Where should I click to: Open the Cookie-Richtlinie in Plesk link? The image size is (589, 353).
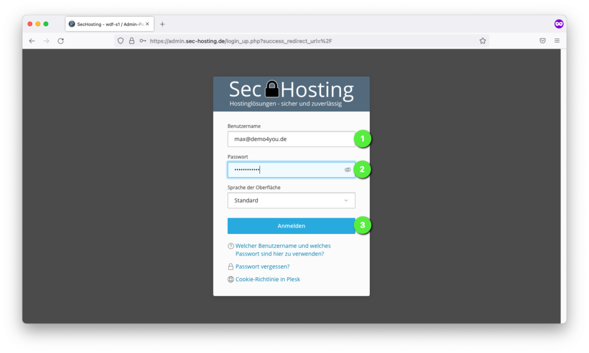(267, 279)
